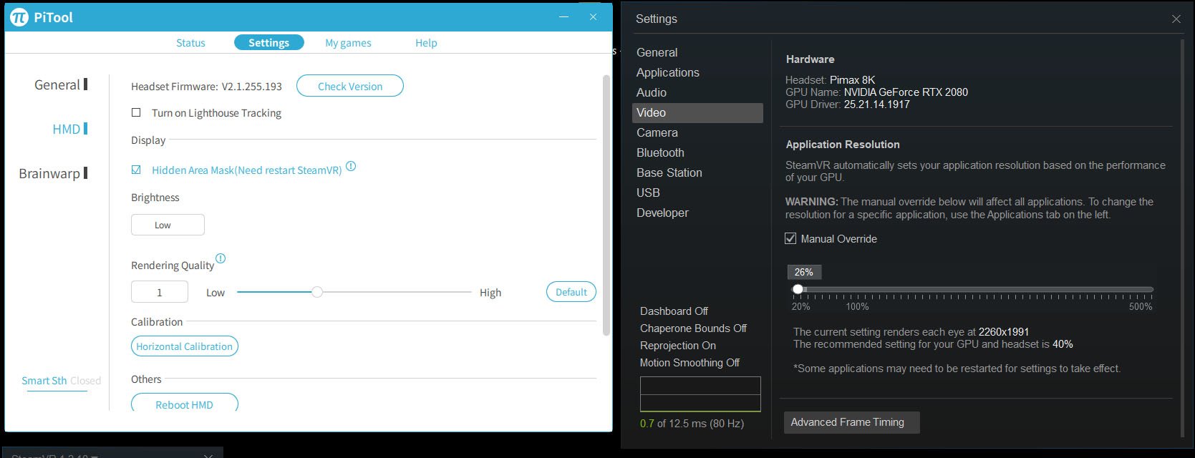Viewport: 1195px width, 458px height.
Task: Toggle Manual Override checkbox in SteamVR
Action: coord(790,238)
